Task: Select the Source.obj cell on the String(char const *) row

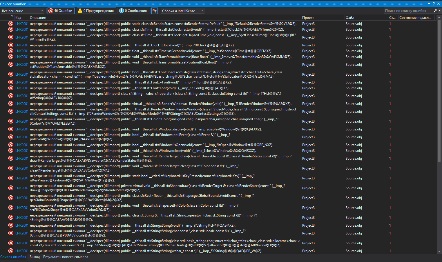Action: 354,233
